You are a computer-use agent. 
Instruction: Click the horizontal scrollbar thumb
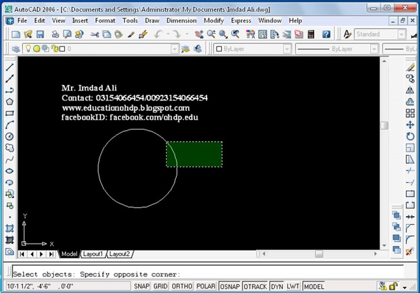pyautogui.click(x=319, y=254)
